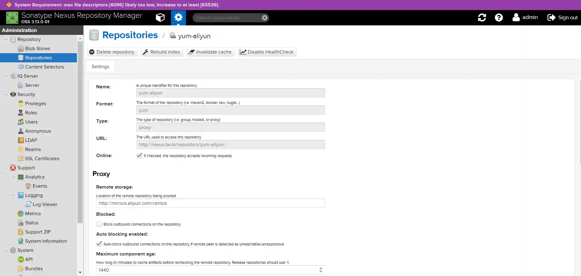The image size is (581, 276).
Task: Collapse the Security tree node
Action: [x=6, y=94]
